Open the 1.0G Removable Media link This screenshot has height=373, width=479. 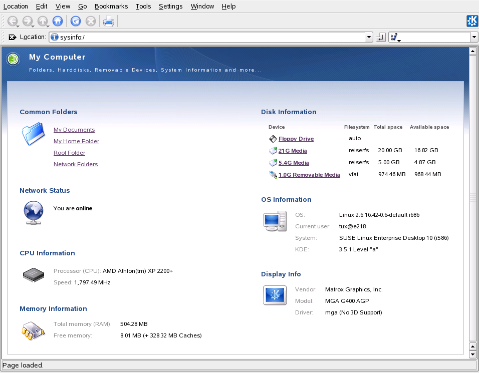click(309, 175)
